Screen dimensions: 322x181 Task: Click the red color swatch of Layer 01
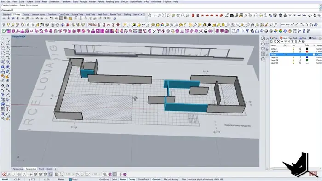point(307,51)
